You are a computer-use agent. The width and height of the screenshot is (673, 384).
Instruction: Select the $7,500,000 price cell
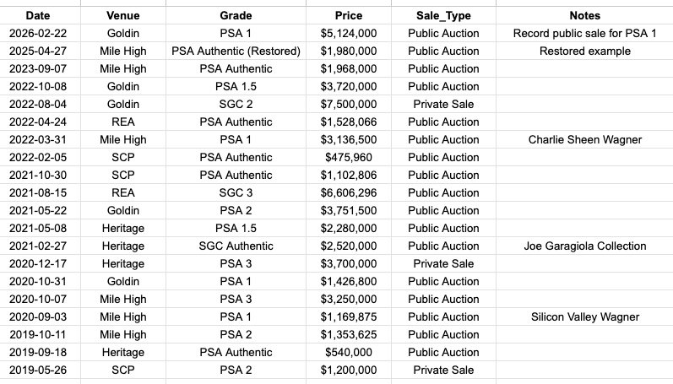click(349, 105)
